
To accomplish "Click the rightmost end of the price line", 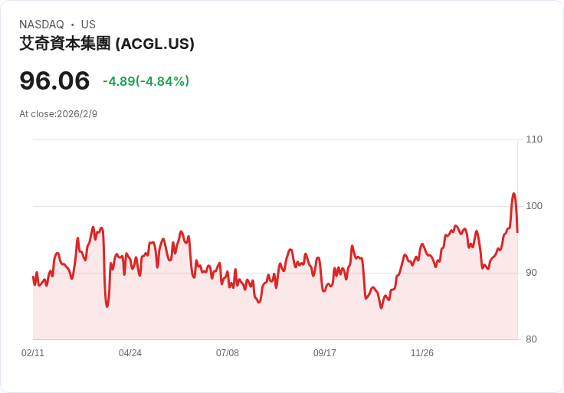I will tap(517, 231).
